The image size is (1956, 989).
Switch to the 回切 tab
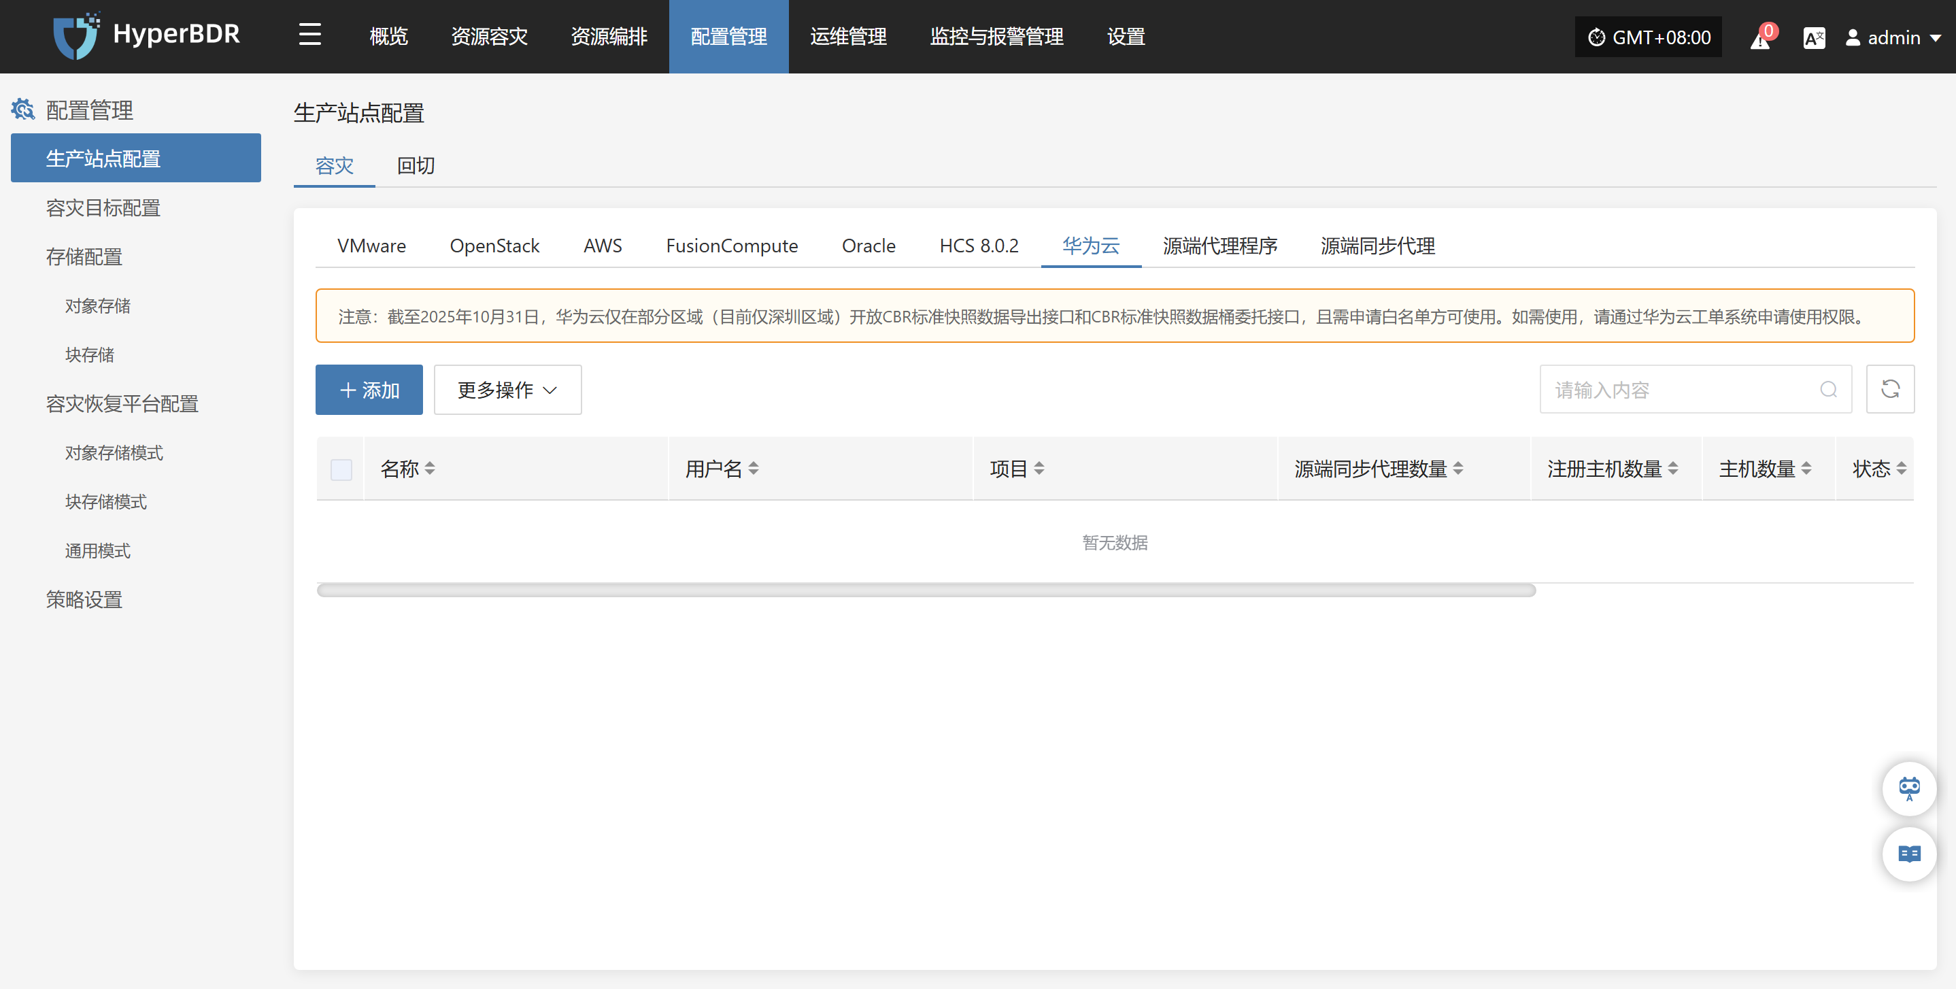pyautogui.click(x=416, y=165)
